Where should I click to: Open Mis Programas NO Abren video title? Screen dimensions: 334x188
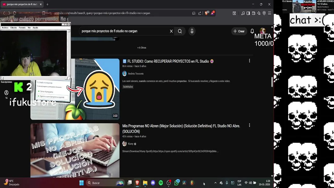[x=181, y=128]
